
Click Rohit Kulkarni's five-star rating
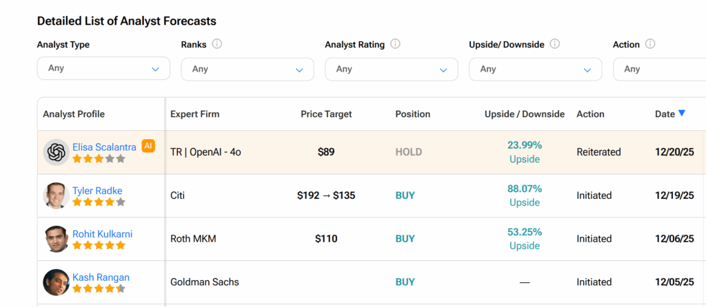[x=99, y=245]
